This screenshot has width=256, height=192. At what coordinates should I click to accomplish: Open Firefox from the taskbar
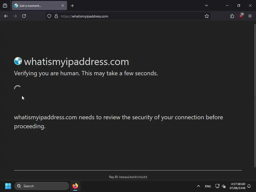pyautogui.click(x=75, y=186)
